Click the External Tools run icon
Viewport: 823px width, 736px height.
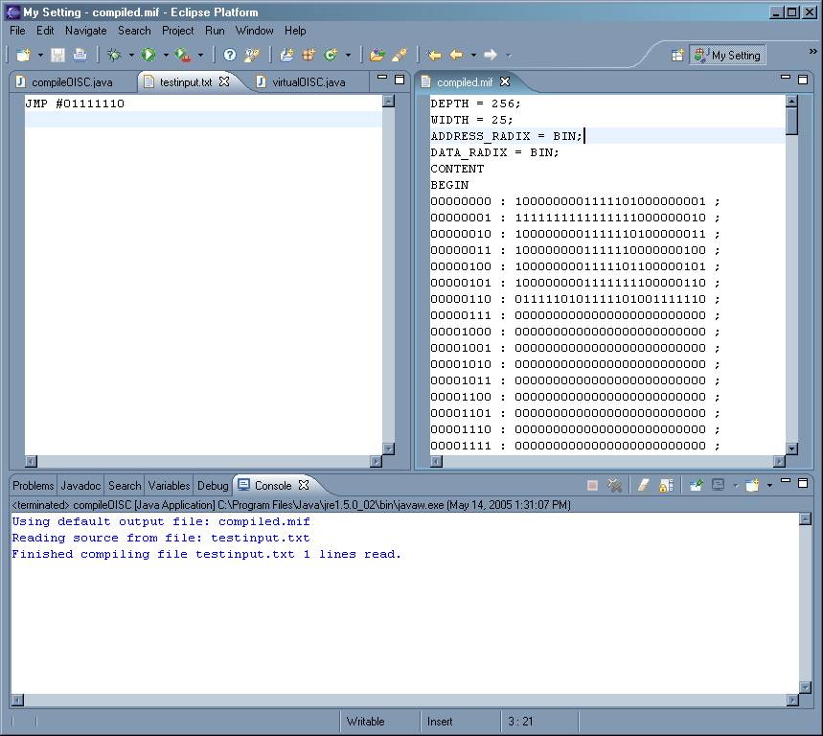(183, 55)
